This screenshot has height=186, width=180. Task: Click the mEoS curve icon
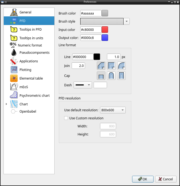pyautogui.click(x=14, y=87)
